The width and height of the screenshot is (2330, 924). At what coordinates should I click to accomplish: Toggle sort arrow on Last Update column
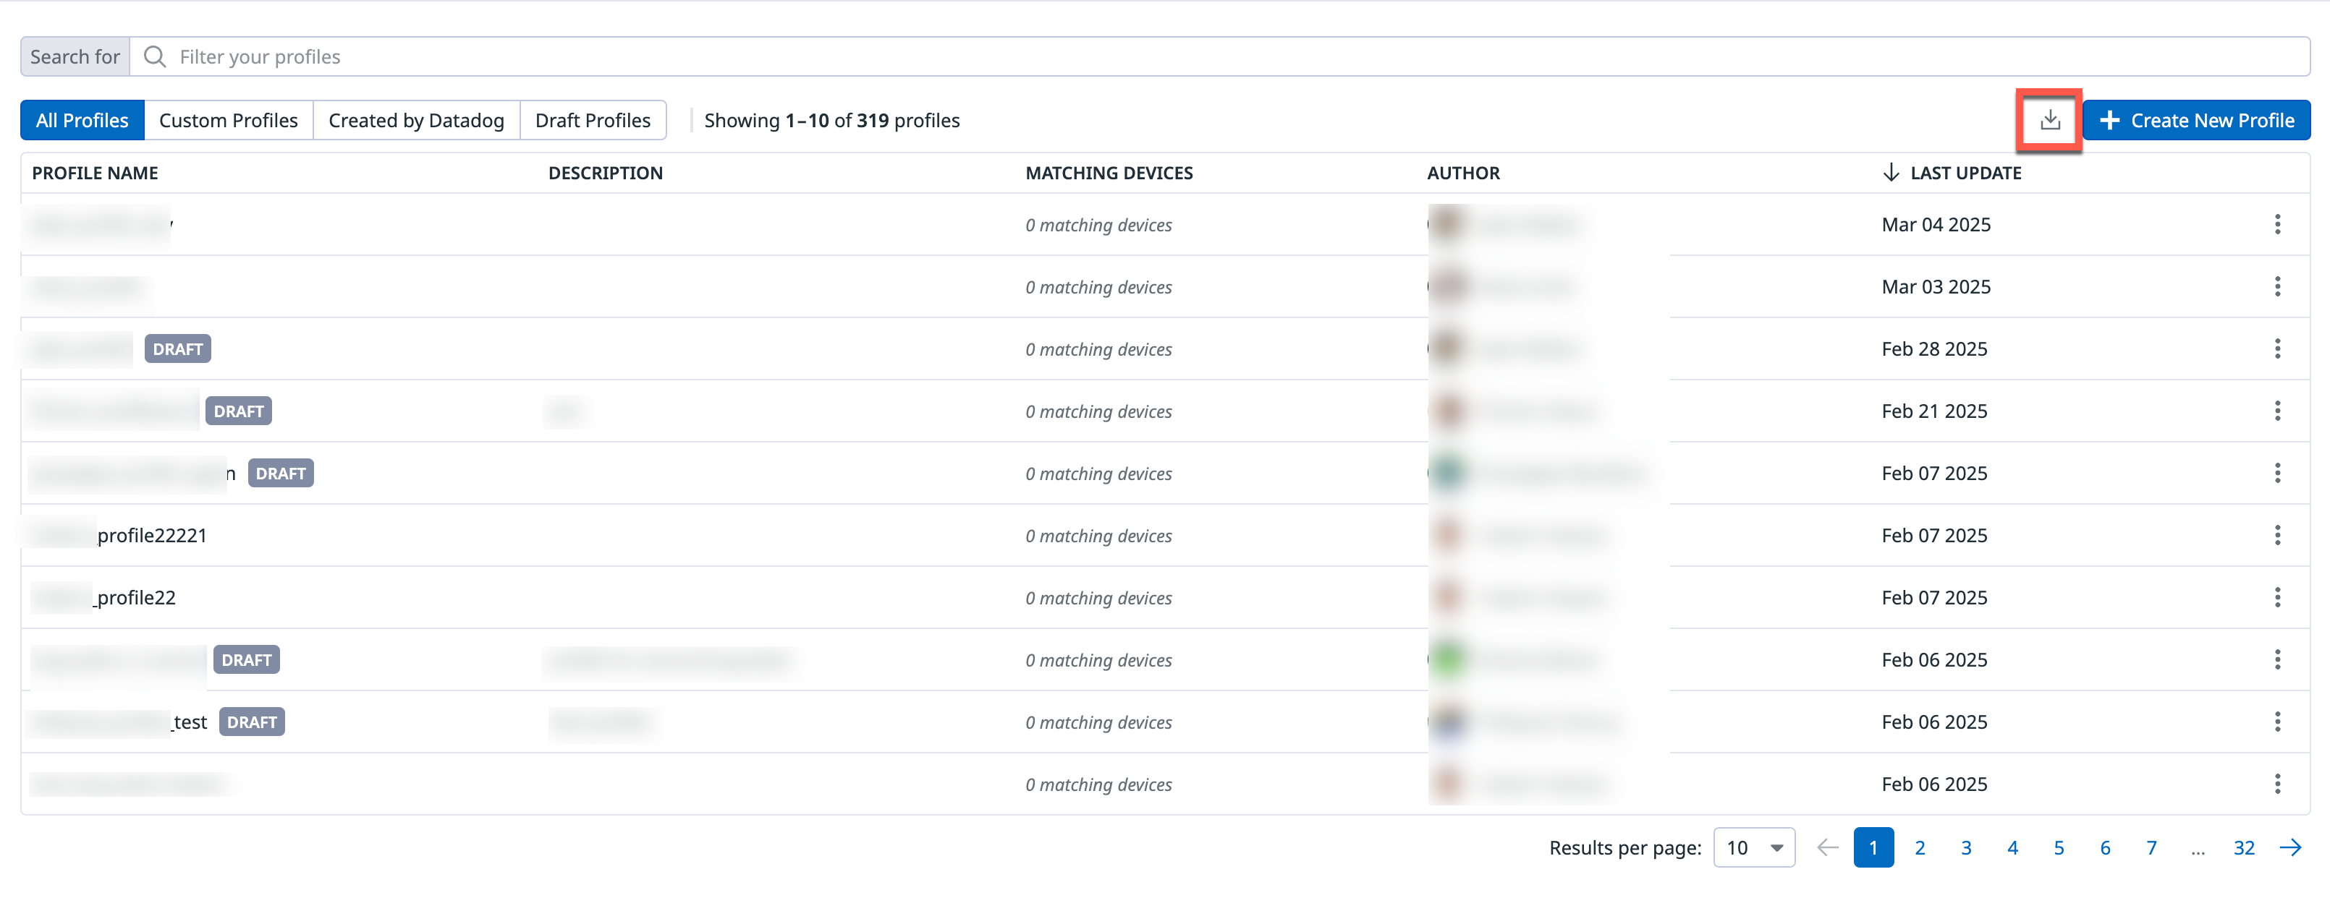coord(1889,173)
